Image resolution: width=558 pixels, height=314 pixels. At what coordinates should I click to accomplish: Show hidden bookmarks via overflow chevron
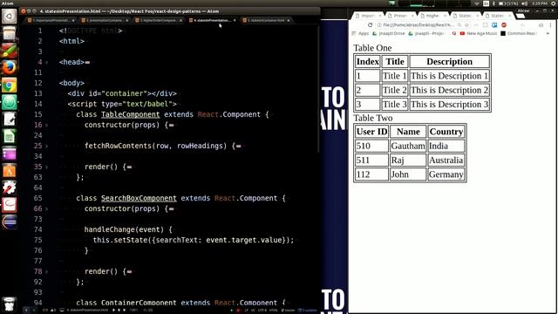548,33
